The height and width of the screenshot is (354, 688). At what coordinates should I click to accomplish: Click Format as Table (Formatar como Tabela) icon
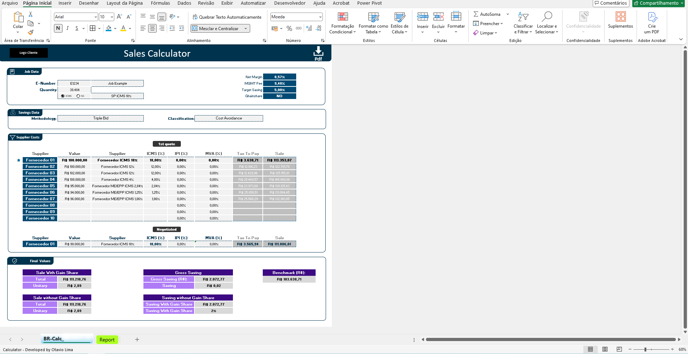(x=373, y=17)
